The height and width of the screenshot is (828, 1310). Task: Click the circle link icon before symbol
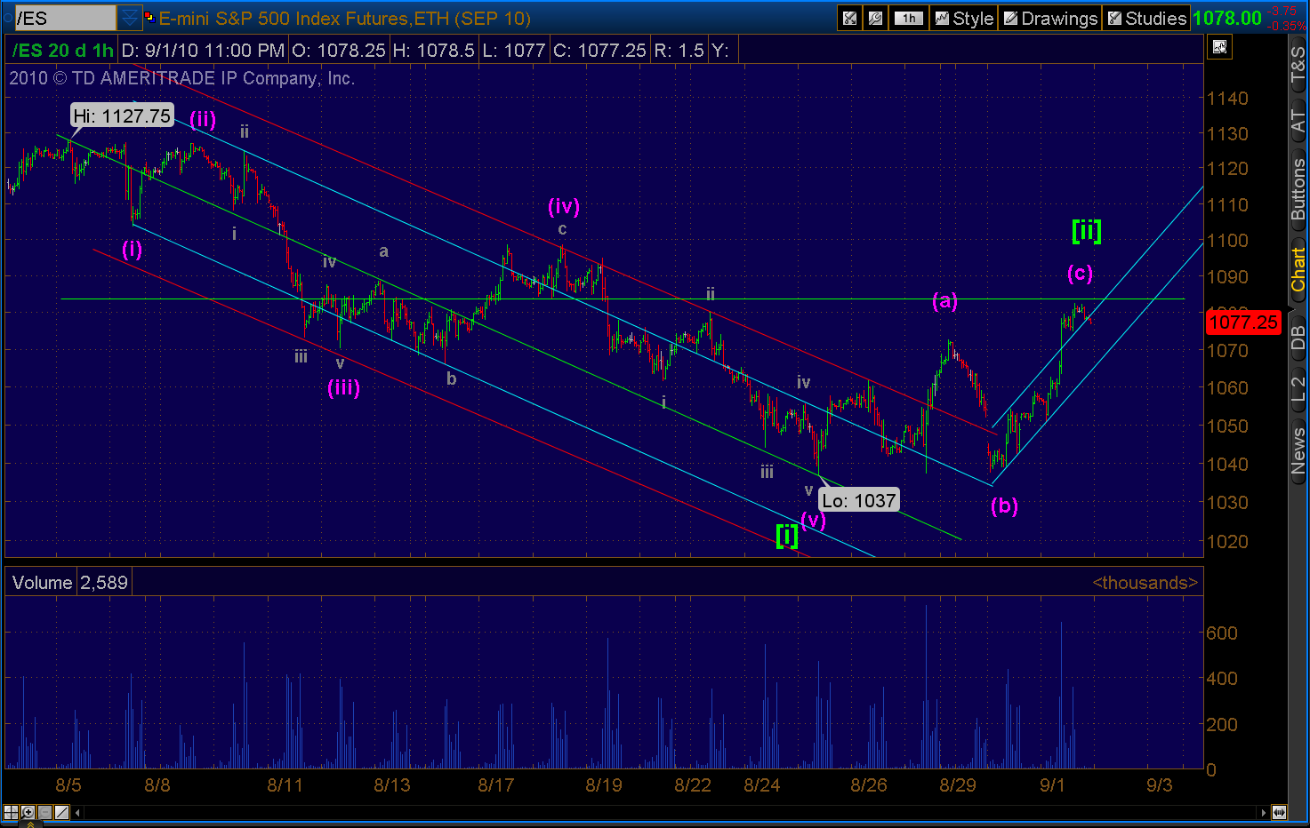(8, 18)
